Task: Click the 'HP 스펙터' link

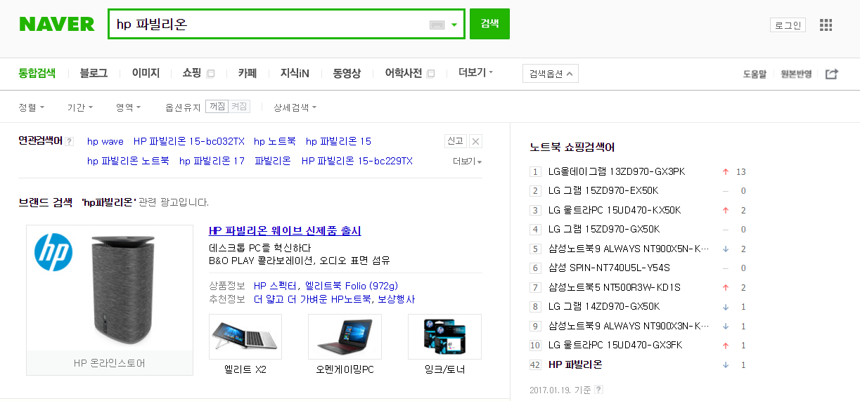Action: point(277,286)
